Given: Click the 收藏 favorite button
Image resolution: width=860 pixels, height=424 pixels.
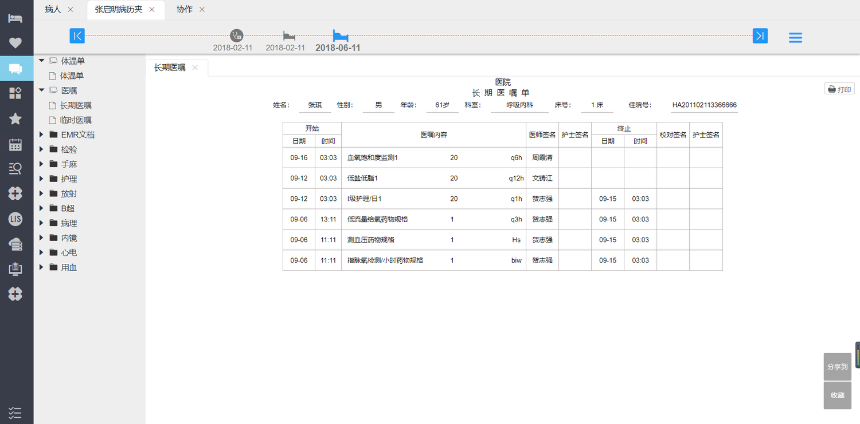Looking at the screenshot, I should click(x=838, y=395).
